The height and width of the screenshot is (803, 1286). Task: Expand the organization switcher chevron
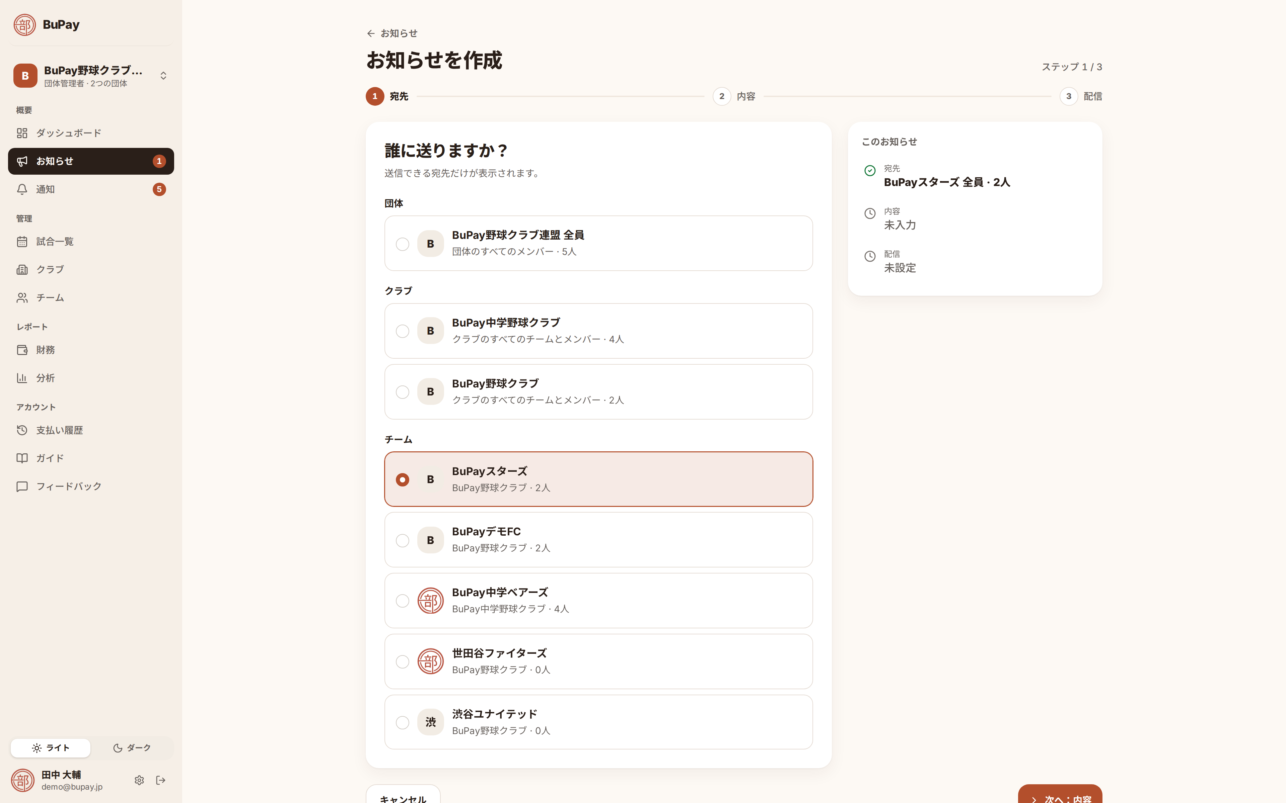pyautogui.click(x=164, y=76)
